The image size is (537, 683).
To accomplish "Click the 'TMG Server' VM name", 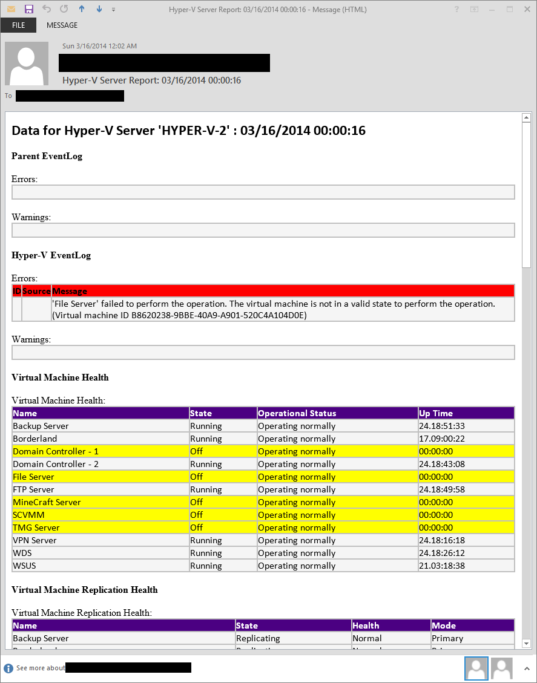I will point(36,528).
